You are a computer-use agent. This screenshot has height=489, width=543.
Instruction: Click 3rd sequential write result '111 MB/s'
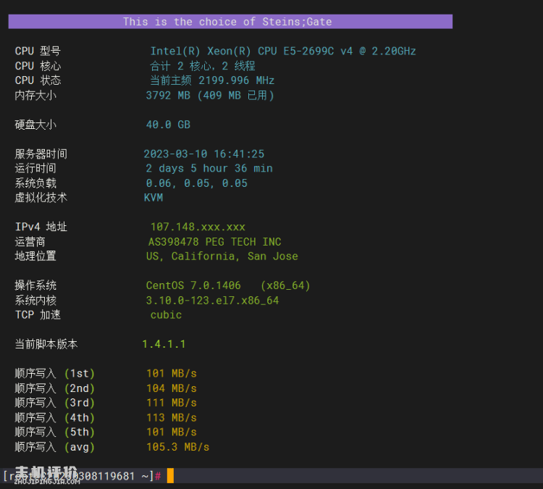click(x=172, y=403)
